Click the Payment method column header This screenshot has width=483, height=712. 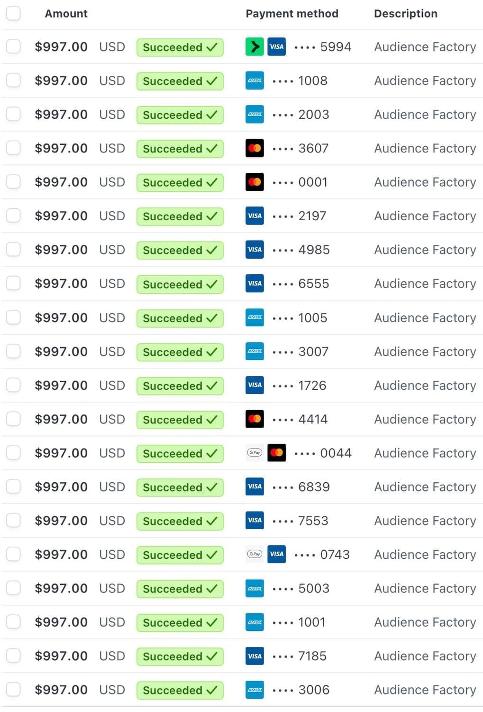point(292,13)
